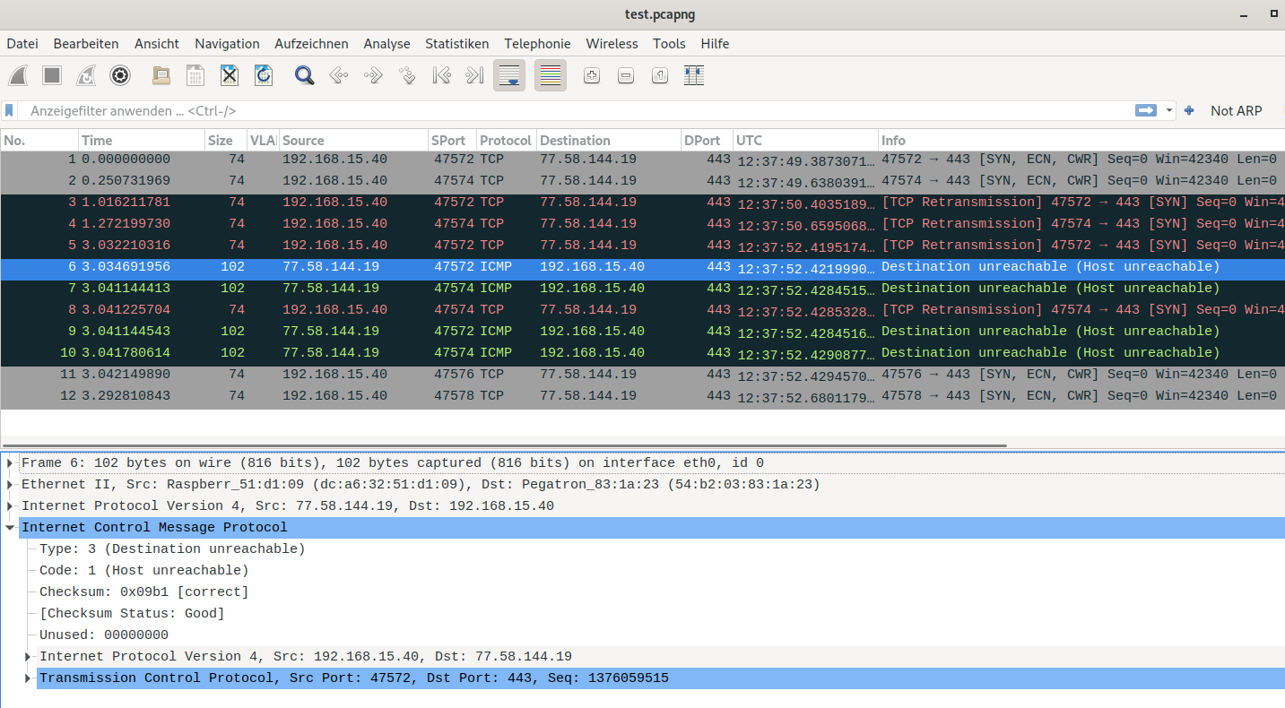Click the display filter bookmark icon

pos(10,111)
